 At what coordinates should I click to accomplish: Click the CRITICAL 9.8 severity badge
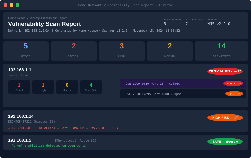point(233,83)
